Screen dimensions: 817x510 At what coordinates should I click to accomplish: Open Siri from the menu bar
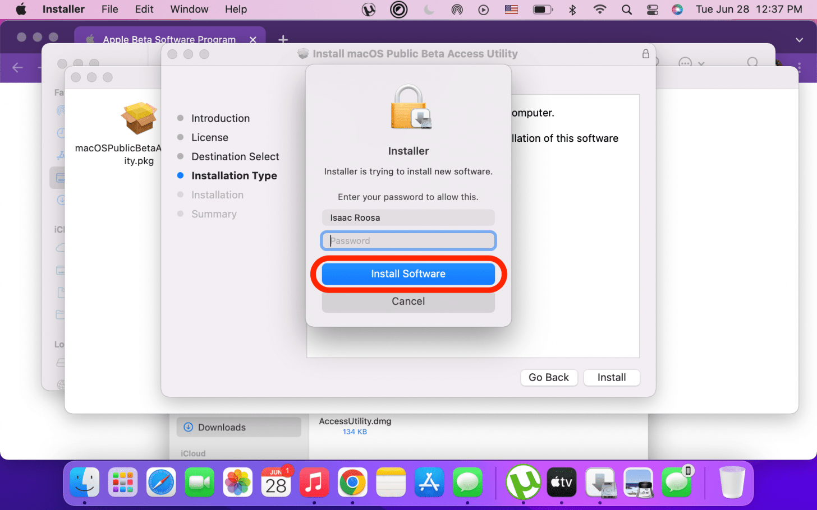677,10
